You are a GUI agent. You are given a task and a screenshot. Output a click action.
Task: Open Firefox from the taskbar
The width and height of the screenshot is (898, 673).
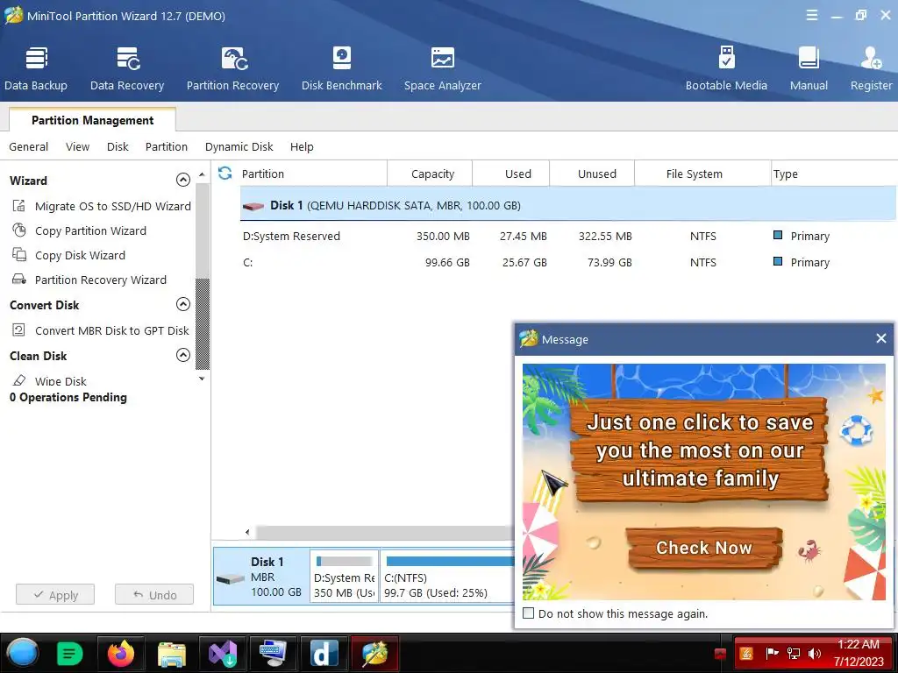121,653
